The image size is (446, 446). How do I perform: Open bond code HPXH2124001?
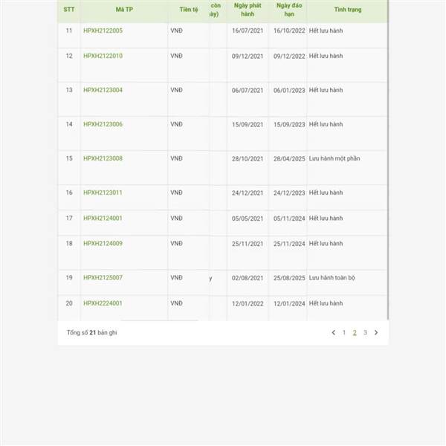[103, 218]
